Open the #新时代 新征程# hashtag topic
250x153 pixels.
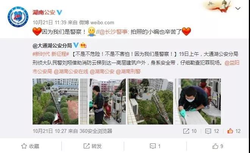tap(51, 54)
